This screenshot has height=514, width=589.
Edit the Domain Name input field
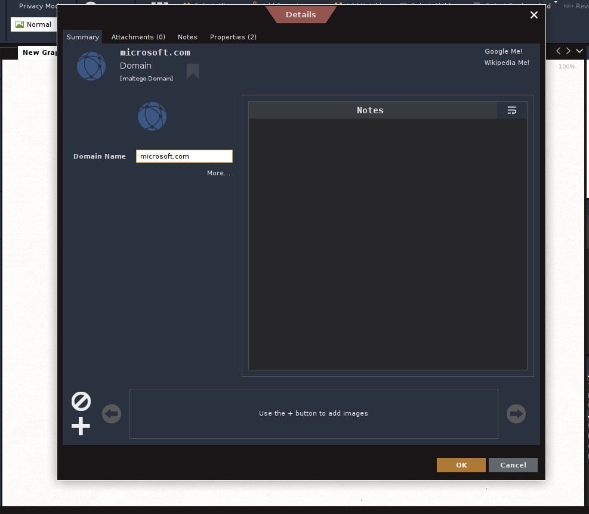click(184, 156)
